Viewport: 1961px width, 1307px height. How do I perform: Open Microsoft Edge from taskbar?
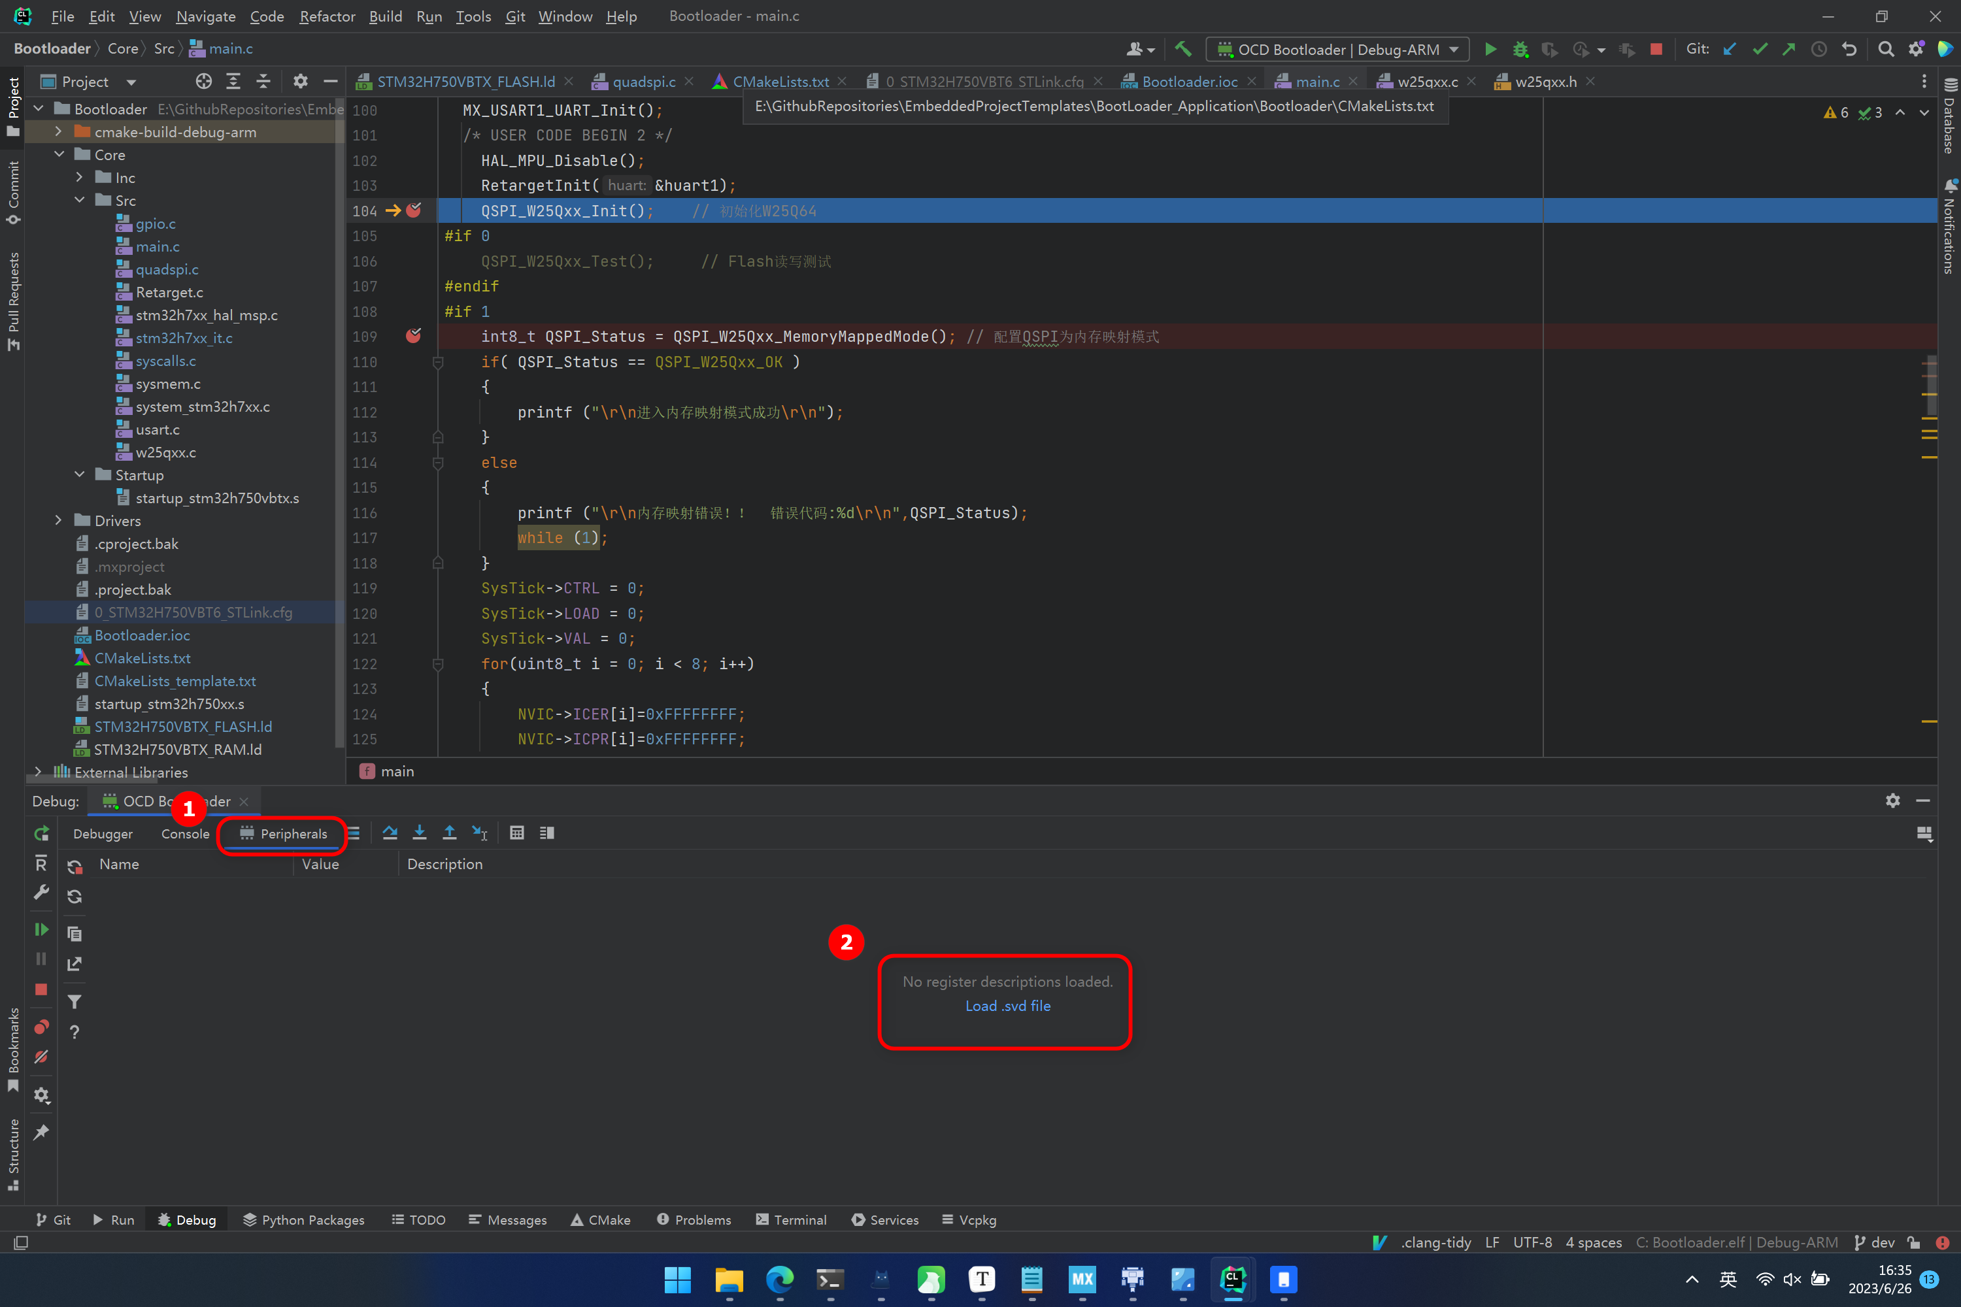[780, 1280]
